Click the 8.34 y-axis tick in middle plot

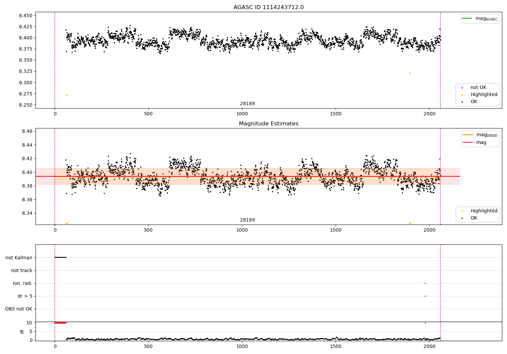(27, 213)
